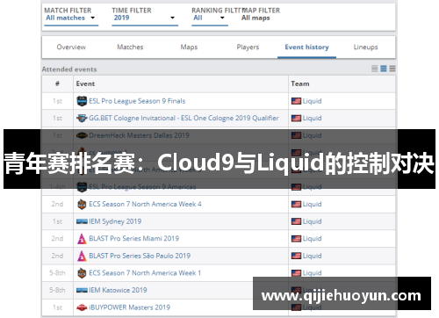Open ESL Pro League Season 9 Finals link
The width and height of the screenshot is (439, 318).
(x=137, y=101)
